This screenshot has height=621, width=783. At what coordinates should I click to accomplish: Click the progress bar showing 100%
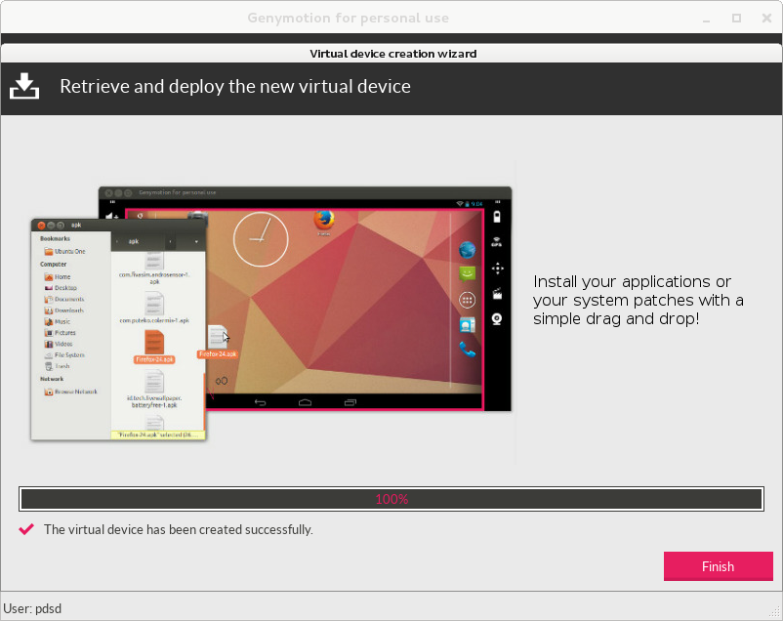pos(391,499)
